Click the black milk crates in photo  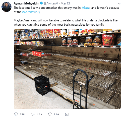pyautogui.click(x=42, y=85)
